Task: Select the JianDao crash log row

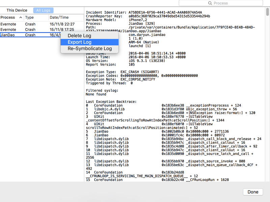Action: [x=30, y=35]
